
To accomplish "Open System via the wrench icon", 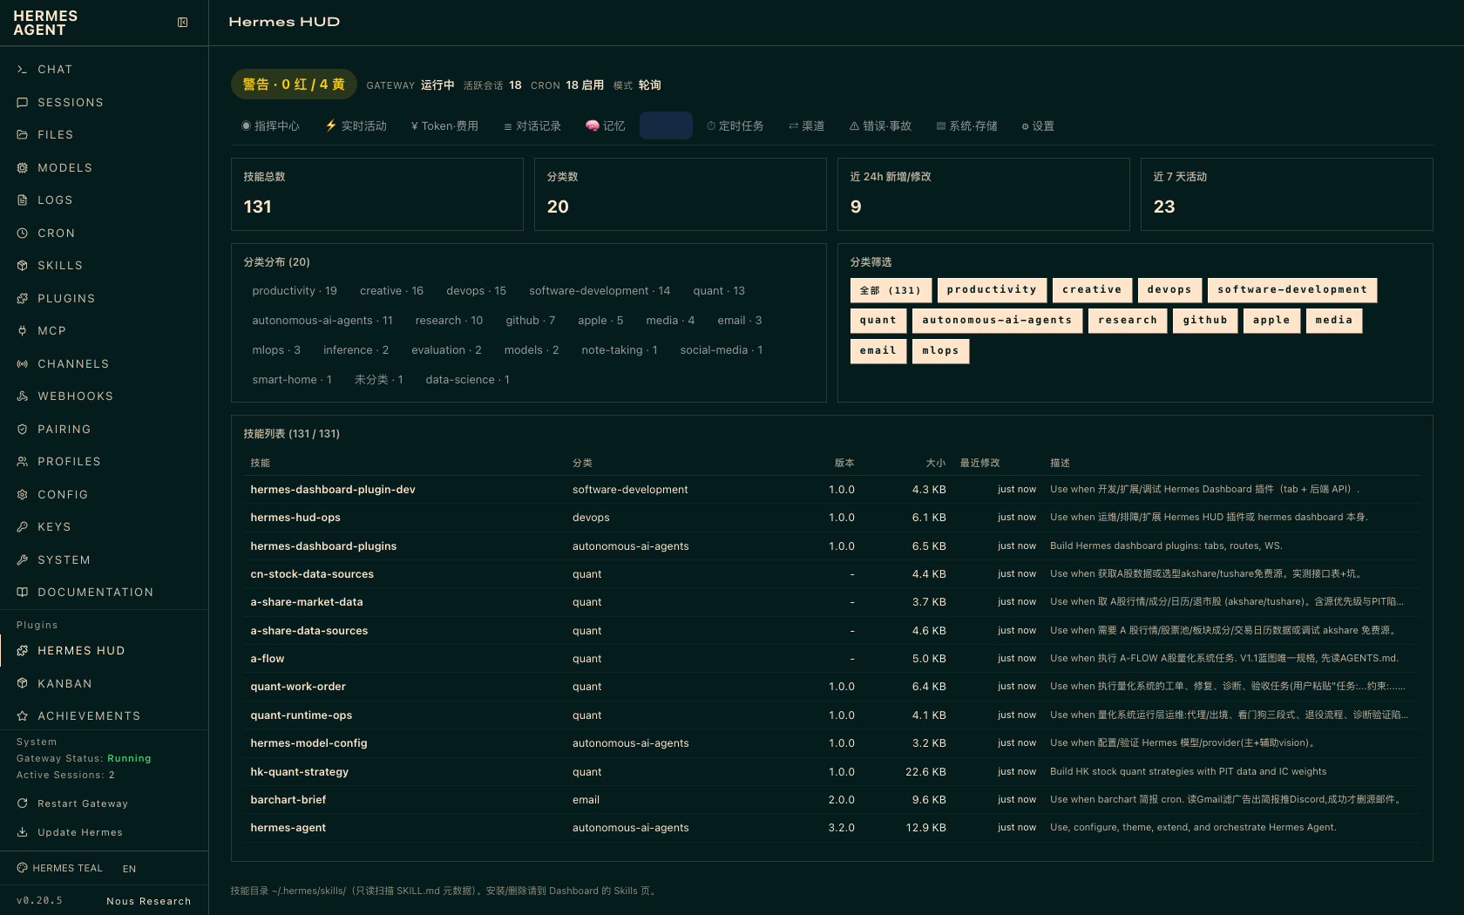I will (23, 560).
